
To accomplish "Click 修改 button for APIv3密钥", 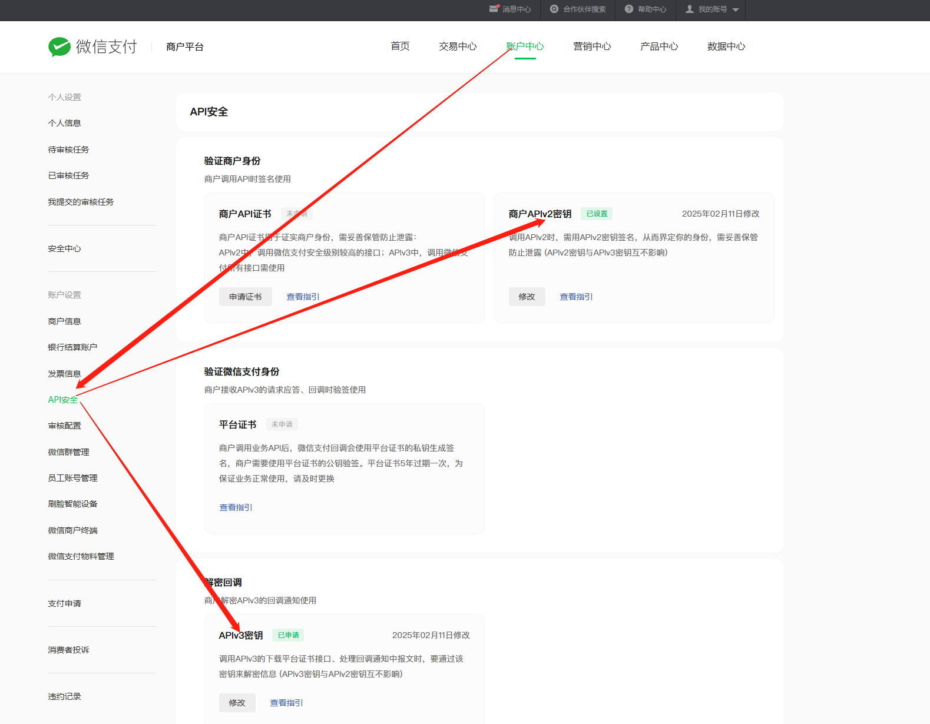I will pos(237,703).
